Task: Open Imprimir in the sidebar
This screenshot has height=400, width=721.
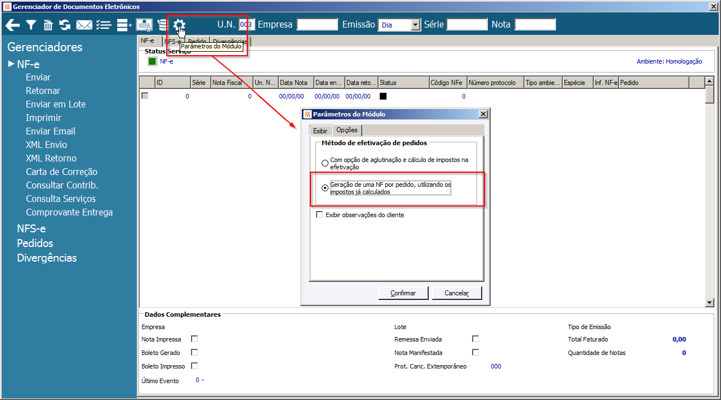Action: pyautogui.click(x=43, y=118)
